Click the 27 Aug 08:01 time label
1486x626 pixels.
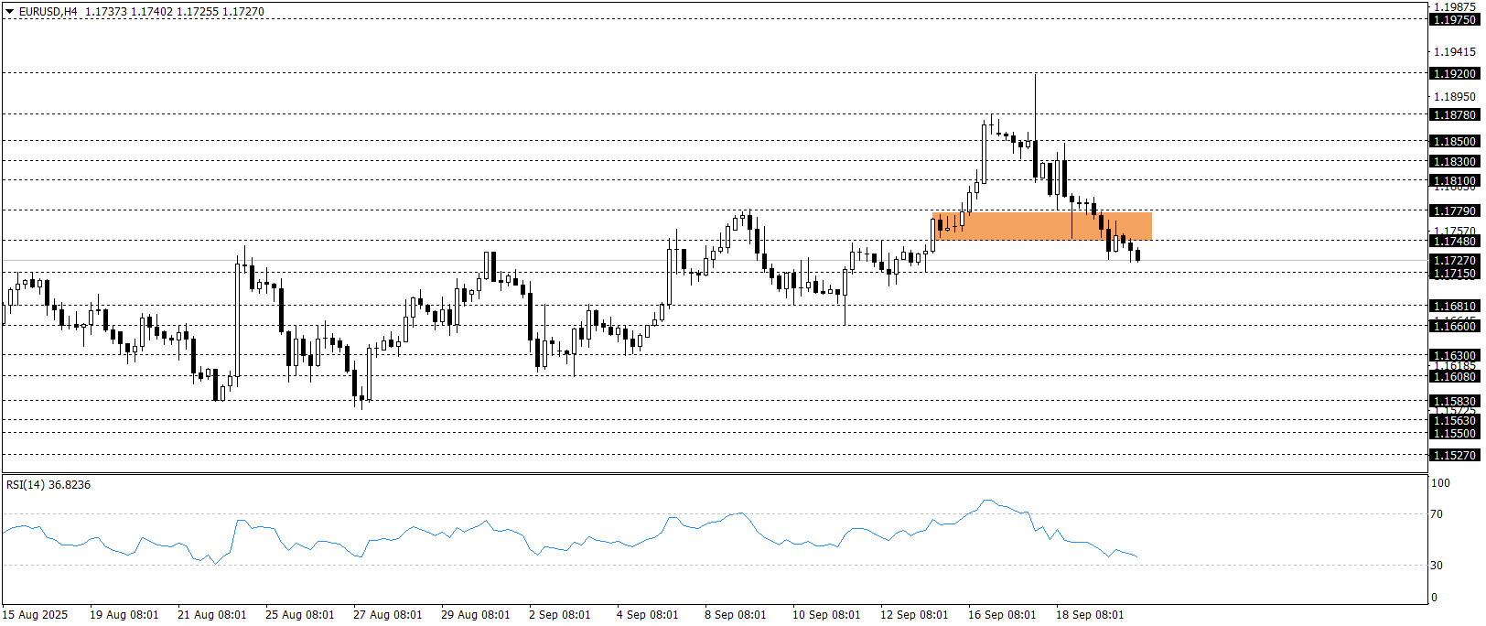point(387,614)
